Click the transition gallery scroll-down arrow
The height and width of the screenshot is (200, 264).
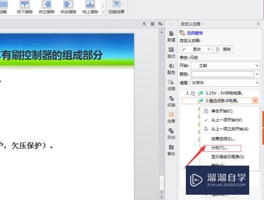(x=103, y=7)
